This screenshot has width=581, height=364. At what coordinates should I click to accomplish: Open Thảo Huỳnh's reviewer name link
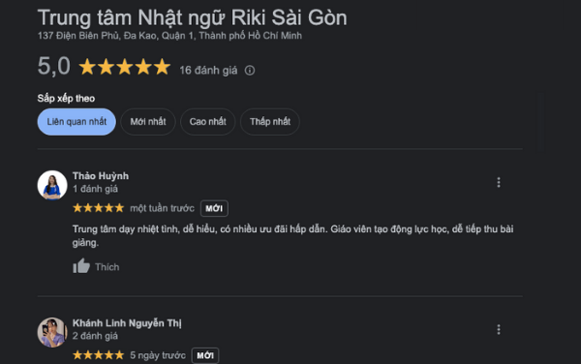point(101,176)
